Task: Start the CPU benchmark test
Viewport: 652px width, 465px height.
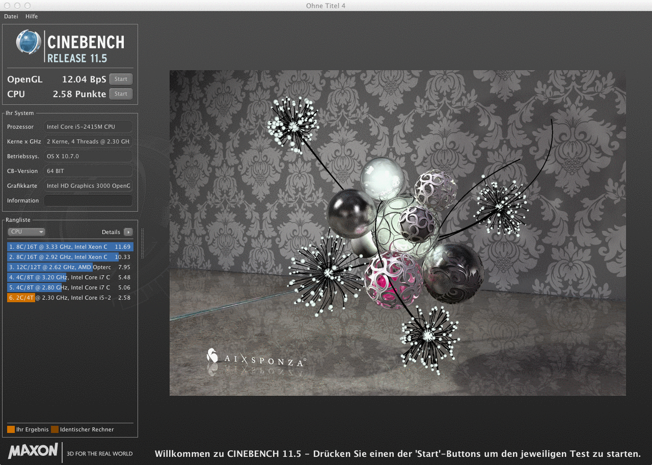Action: coord(121,94)
